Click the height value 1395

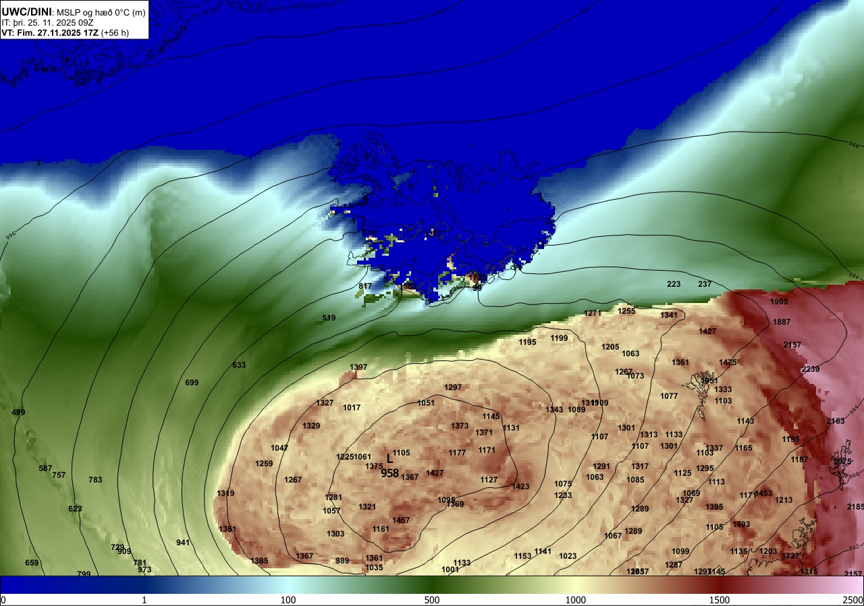coord(714,507)
